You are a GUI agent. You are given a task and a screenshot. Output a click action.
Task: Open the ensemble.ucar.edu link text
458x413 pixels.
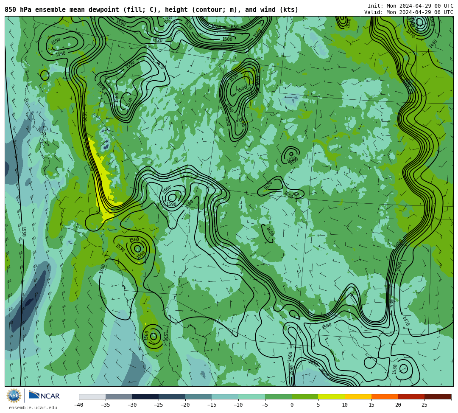coord(33,407)
